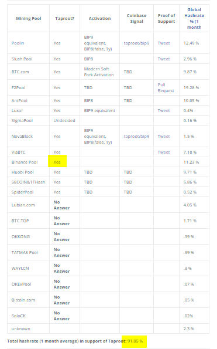217x349 pixels.
Task: Click the highlighted 91.05 % total hashrate
Action: [x=135, y=341]
